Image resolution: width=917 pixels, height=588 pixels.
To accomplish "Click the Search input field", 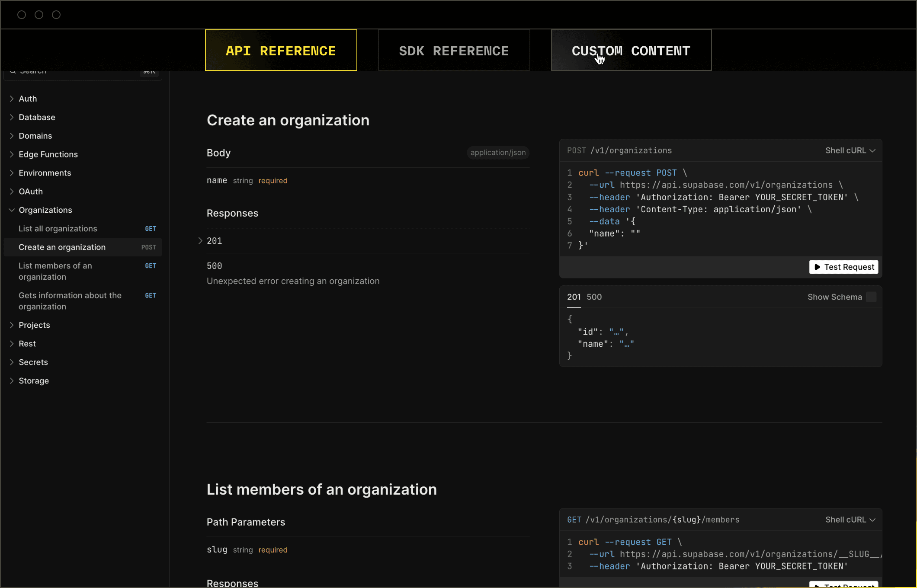I will point(83,73).
